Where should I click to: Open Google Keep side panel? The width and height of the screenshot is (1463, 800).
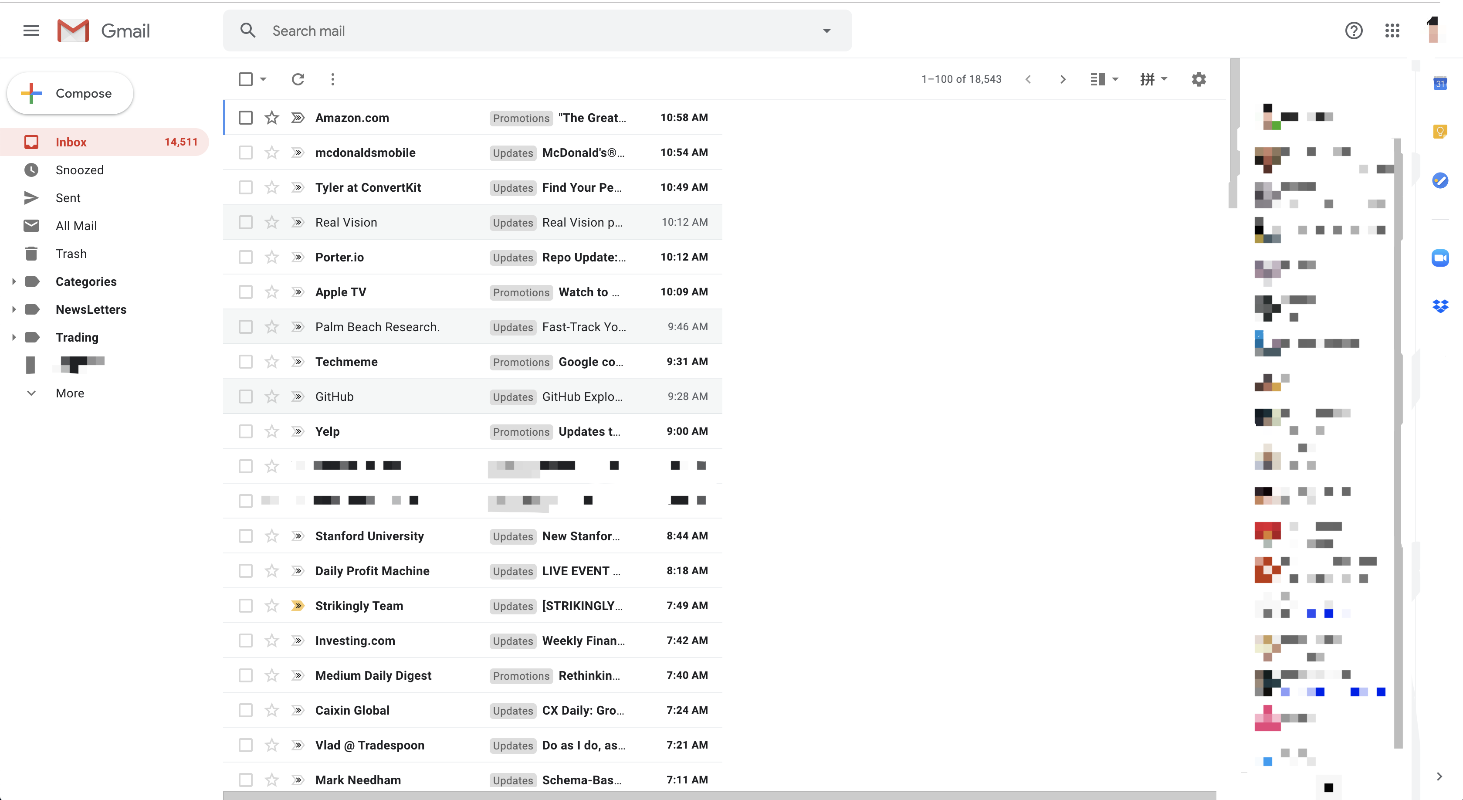pos(1441,131)
